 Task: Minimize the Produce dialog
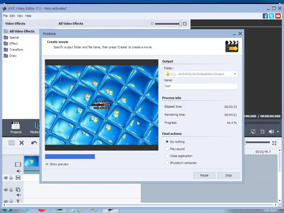(x=234, y=34)
